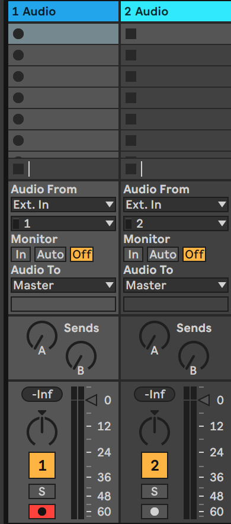Open input channel 2 dropdown on track 2

click(x=176, y=223)
